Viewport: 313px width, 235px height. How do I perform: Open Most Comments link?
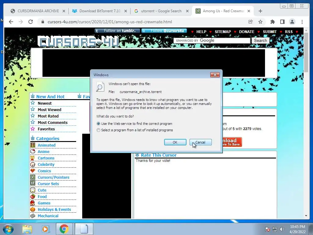pyautogui.click(x=53, y=122)
